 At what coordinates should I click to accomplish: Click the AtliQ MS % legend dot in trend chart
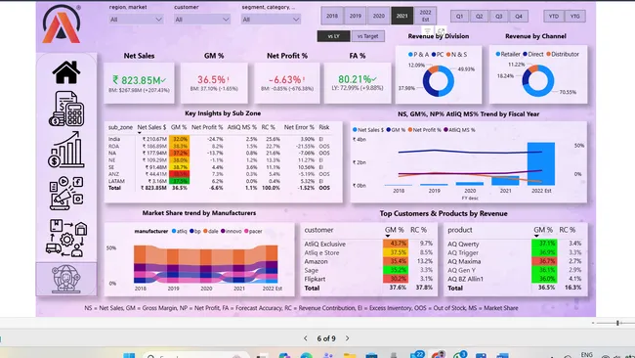coord(445,130)
